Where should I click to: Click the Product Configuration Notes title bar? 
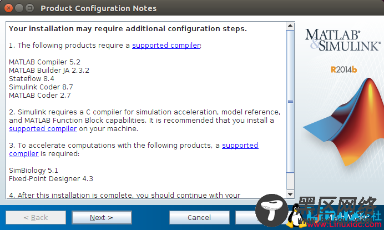166,8
